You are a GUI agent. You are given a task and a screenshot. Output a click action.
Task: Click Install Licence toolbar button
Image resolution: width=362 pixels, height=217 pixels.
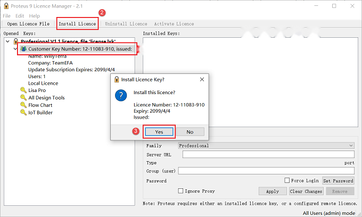point(77,24)
